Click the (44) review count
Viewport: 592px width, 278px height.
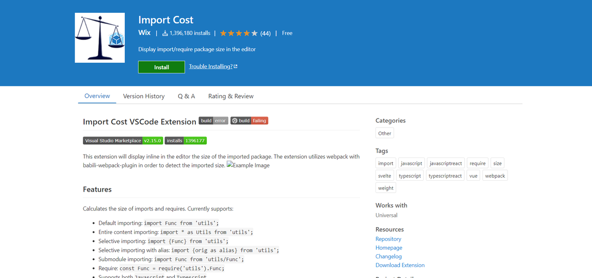click(265, 33)
